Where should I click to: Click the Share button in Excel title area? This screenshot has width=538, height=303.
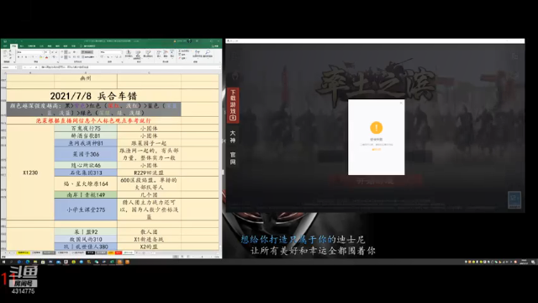(x=215, y=46)
